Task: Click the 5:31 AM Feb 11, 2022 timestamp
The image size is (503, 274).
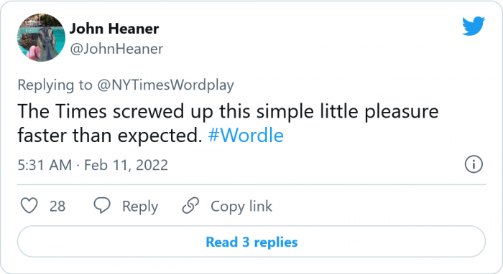Action: click(x=93, y=165)
